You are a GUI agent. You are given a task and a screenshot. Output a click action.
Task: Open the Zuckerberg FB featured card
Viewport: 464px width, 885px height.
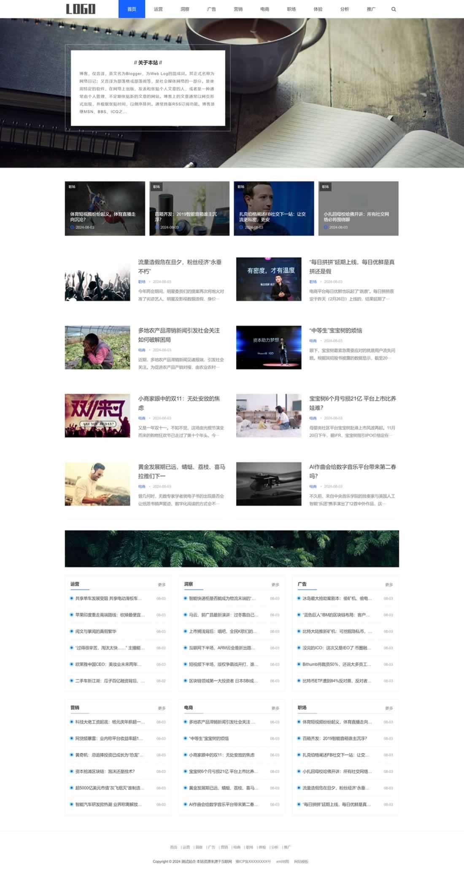tap(274, 208)
